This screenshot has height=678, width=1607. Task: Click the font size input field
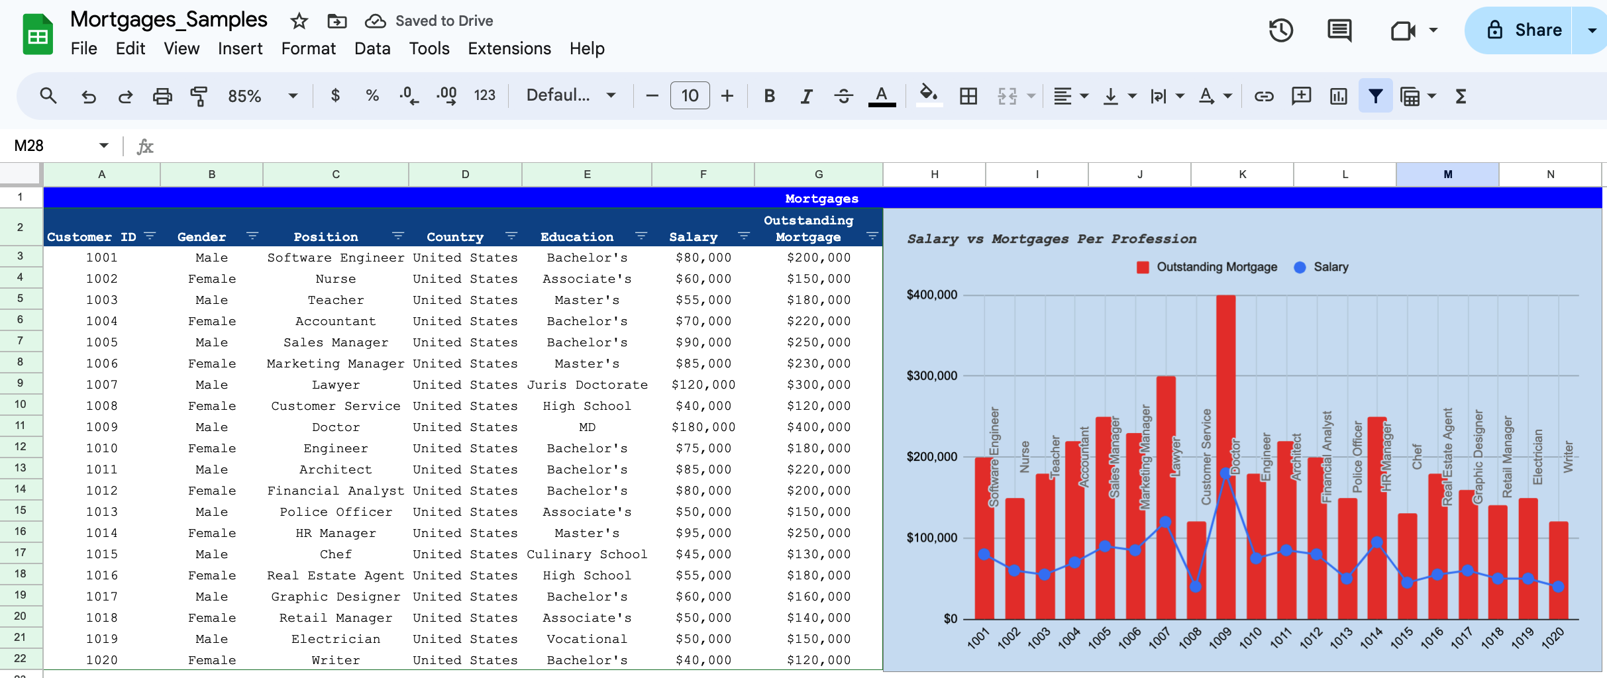pyautogui.click(x=690, y=96)
